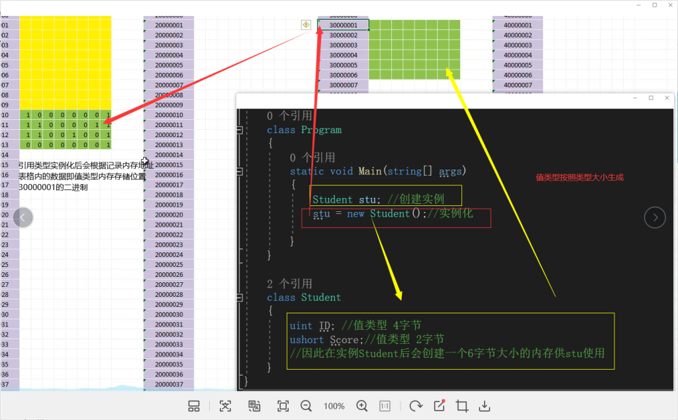Rotate the image clockwise

pyautogui.click(x=416, y=405)
